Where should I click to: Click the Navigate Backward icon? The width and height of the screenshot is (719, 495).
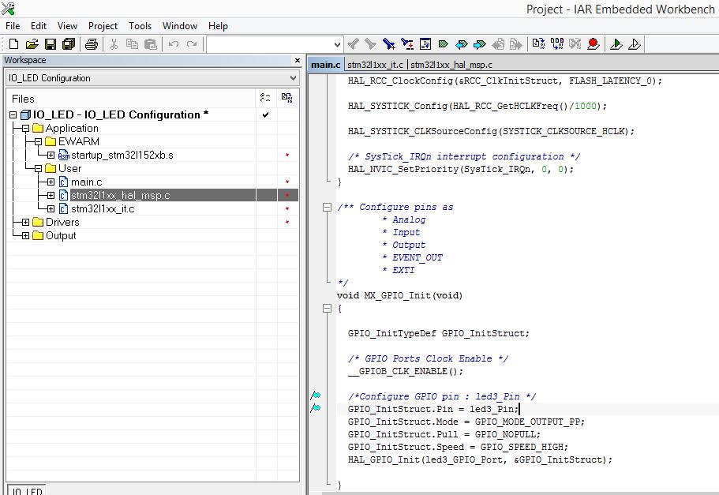498,44
